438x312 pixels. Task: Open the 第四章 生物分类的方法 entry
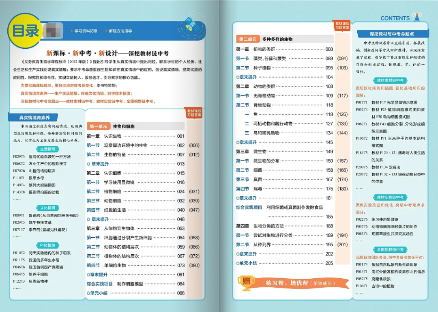click(x=284, y=226)
